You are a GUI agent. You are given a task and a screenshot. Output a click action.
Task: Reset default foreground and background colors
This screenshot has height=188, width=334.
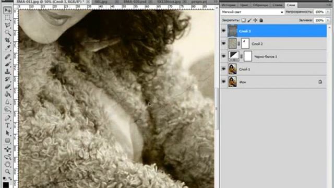coord(5,178)
